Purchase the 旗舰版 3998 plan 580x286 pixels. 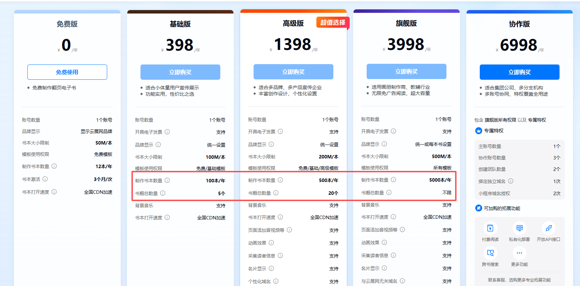click(x=406, y=71)
